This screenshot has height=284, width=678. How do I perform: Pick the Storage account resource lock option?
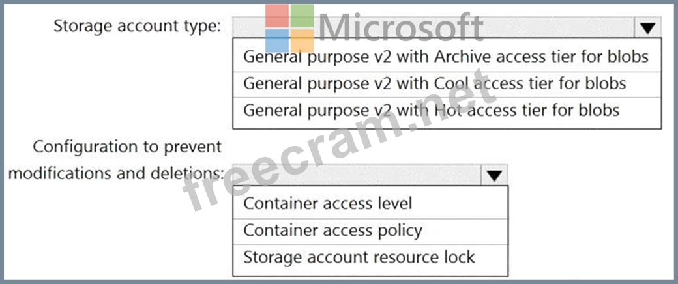coord(359,257)
